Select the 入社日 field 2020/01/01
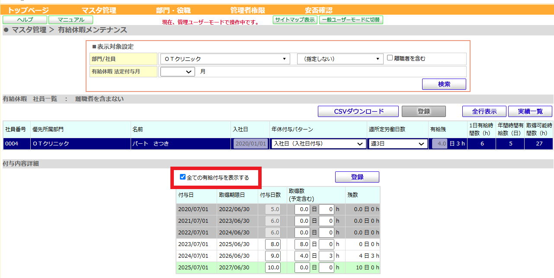Screen dimensions: 554x278 pos(250,144)
